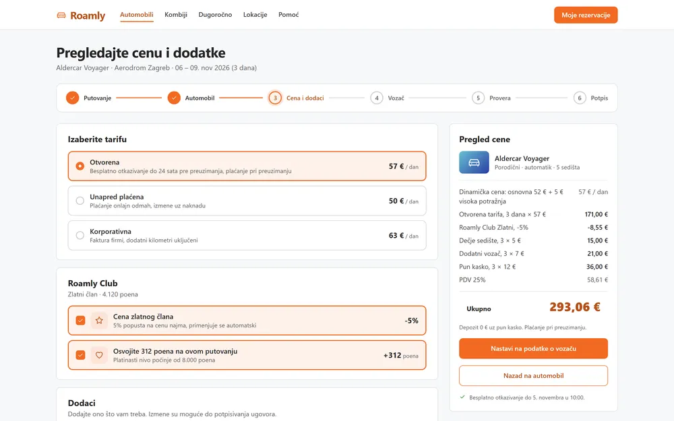Click the completed Putovanje step checkmark
Screen dimensions: 674x421
(x=73, y=98)
